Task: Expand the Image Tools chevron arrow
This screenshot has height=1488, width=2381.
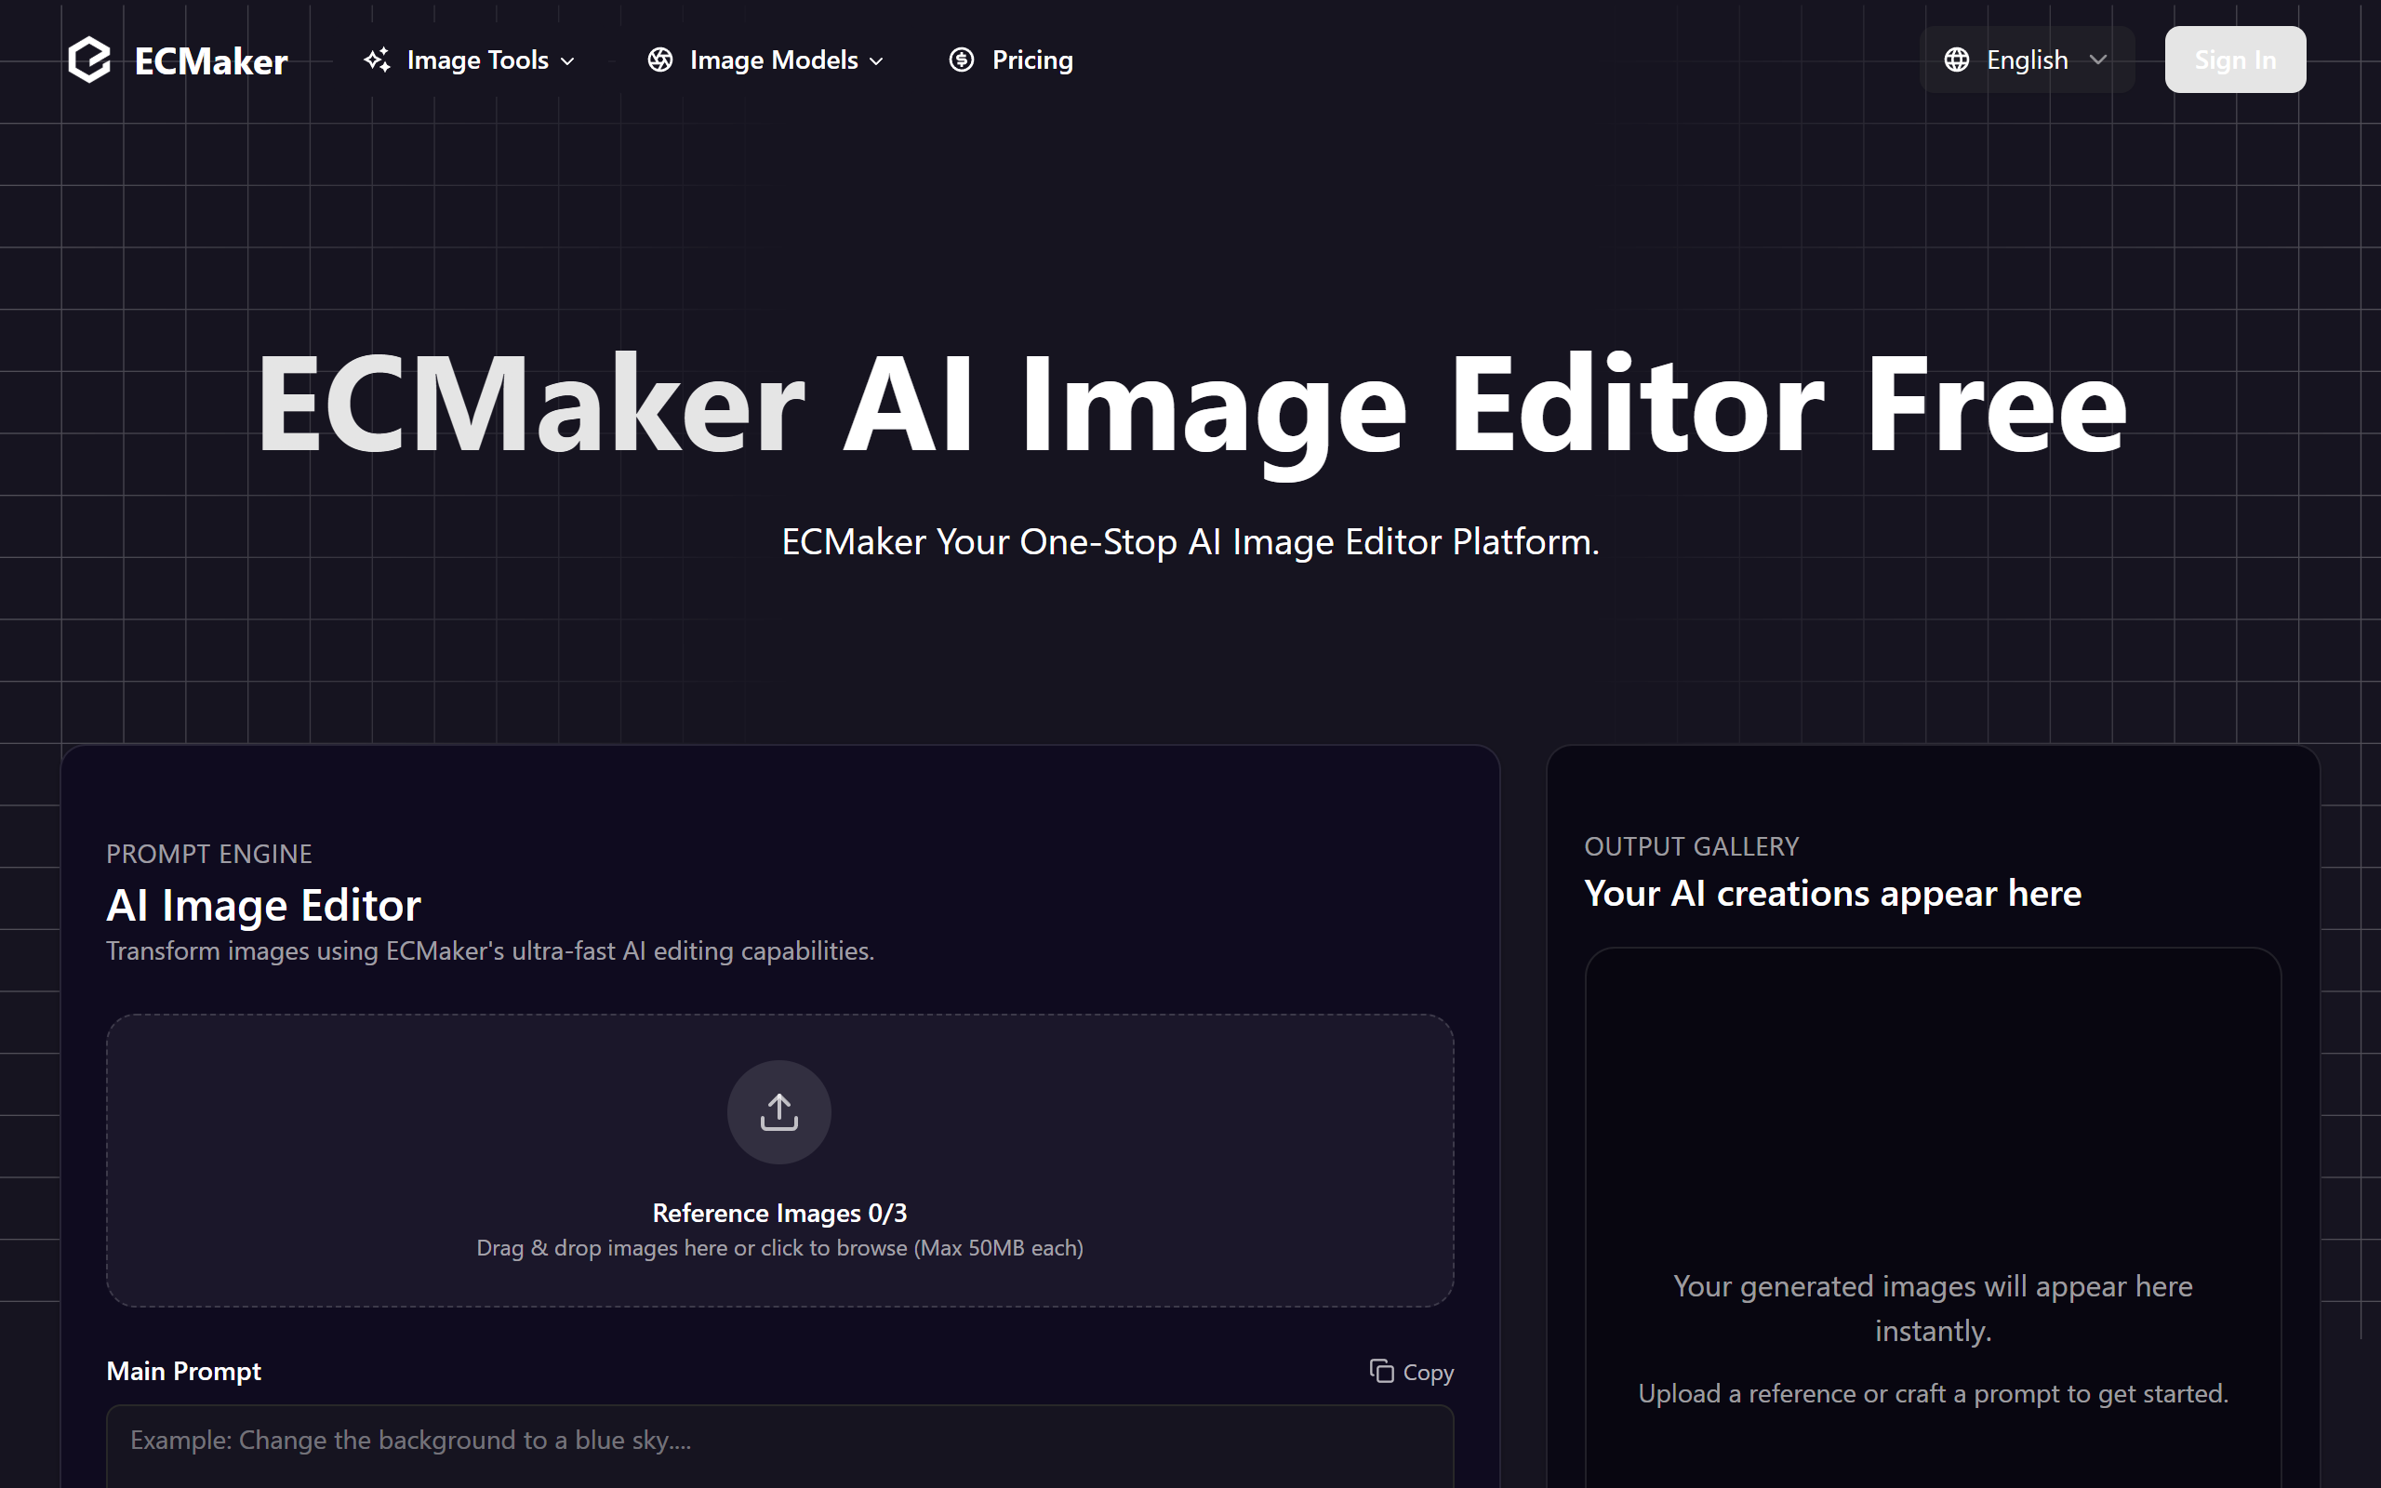Action: coord(567,61)
